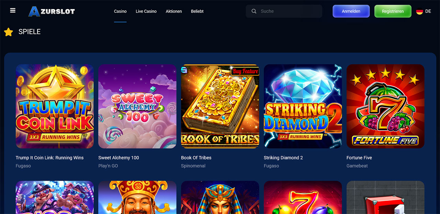The image size is (440, 214).
Task: Click the German flag icon
Action: [x=419, y=11]
